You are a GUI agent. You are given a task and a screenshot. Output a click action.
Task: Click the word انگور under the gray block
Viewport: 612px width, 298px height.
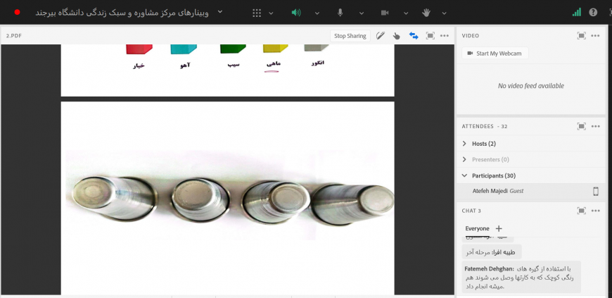(317, 63)
